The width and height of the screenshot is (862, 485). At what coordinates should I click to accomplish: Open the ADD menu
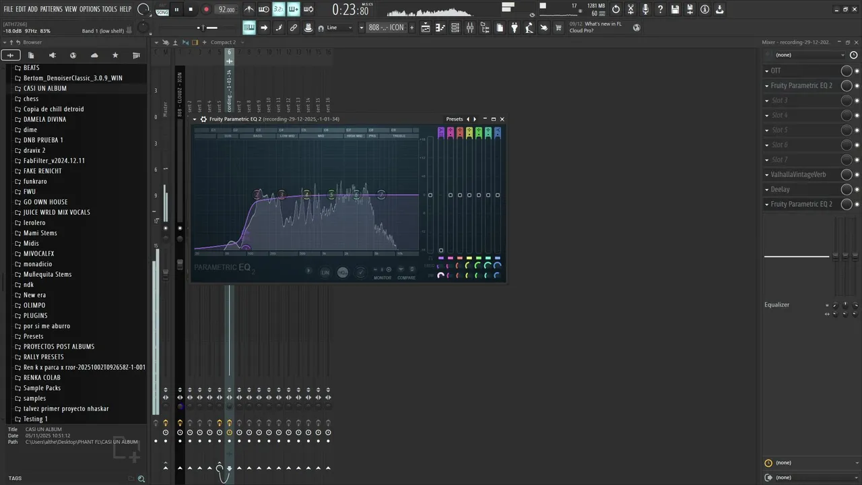click(x=33, y=9)
